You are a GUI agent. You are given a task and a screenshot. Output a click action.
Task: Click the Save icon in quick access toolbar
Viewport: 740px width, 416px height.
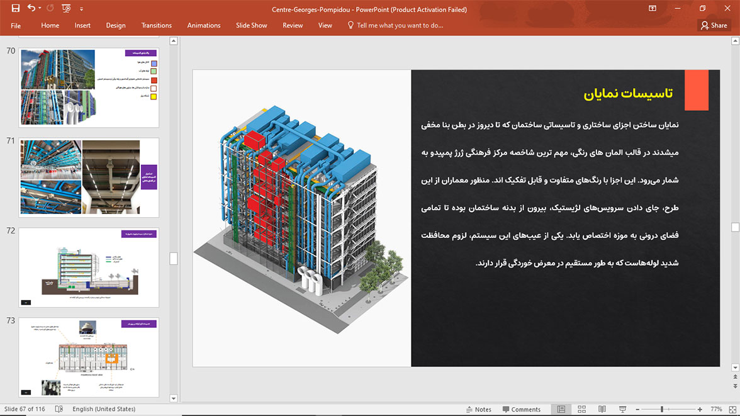point(16,8)
